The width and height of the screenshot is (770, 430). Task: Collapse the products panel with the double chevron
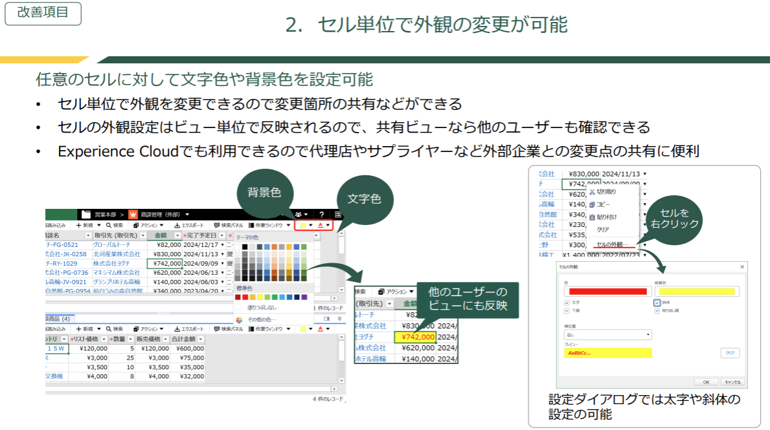339,319
